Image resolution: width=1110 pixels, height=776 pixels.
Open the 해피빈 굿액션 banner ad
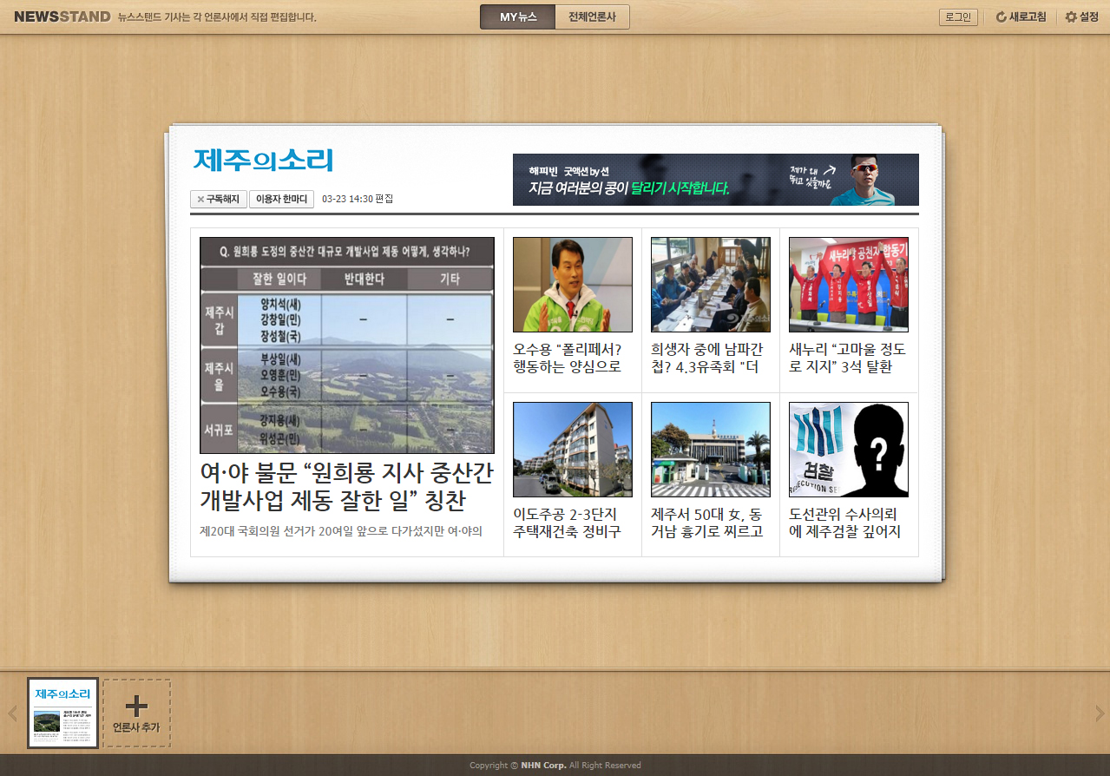pos(715,180)
